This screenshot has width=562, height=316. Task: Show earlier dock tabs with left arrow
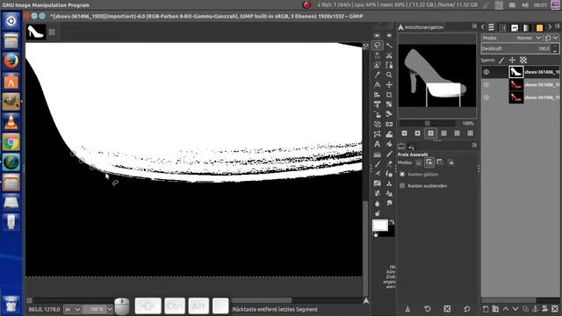pos(483,27)
